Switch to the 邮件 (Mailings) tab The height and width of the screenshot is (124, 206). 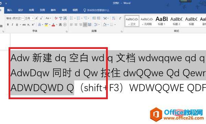(53, 10)
